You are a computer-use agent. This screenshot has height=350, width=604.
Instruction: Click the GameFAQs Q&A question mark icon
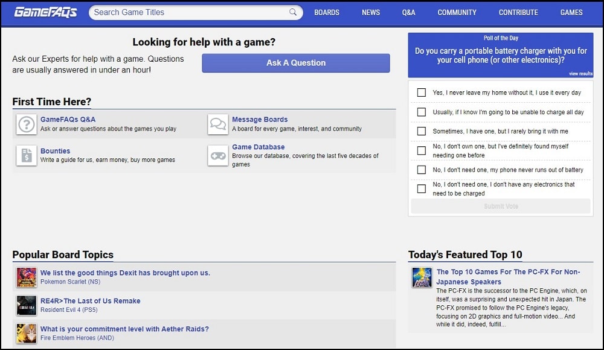[27, 125]
